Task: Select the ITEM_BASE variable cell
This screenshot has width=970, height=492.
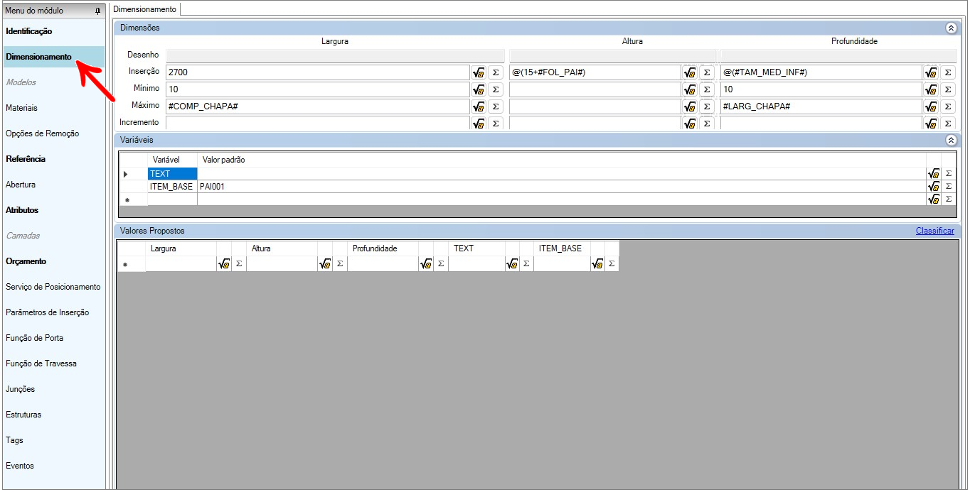Action: click(x=172, y=186)
